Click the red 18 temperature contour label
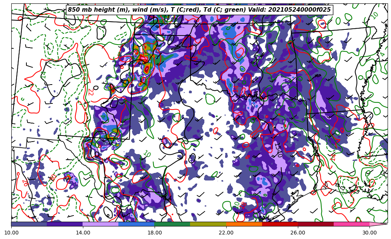Image resolution: width=391 pixels, height=239 pixels. 243,205
